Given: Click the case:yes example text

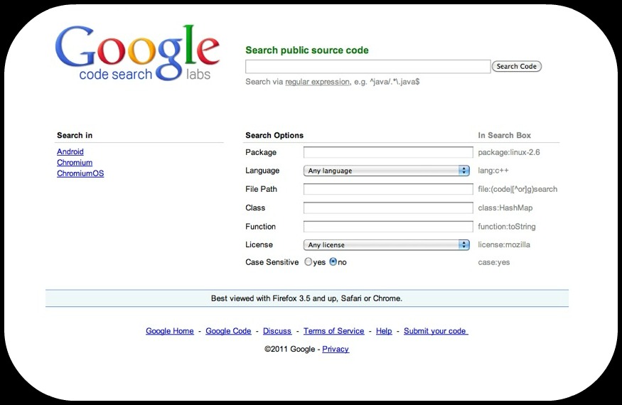Looking at the screenshot, I should [494, 262].
